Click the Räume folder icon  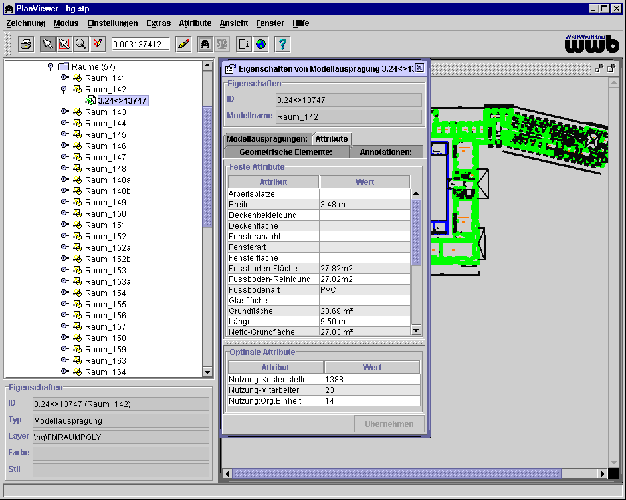[64, 66]
